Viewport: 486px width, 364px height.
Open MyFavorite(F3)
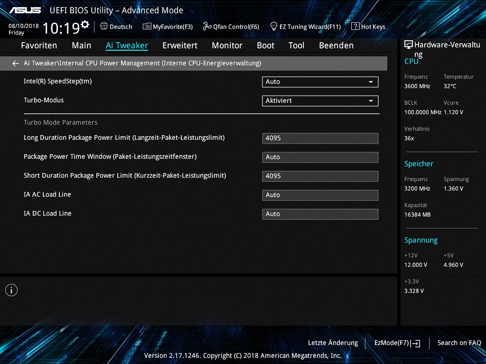pyautogui.click(x=168, y=27)
